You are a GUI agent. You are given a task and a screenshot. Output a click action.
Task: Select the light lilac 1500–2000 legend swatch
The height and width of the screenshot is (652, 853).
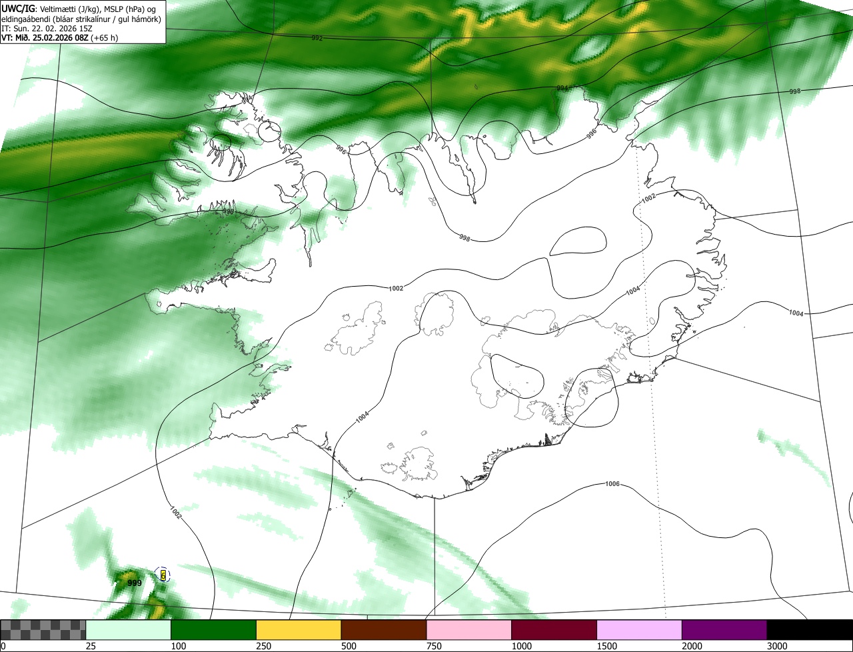click(x=639, y=630)
